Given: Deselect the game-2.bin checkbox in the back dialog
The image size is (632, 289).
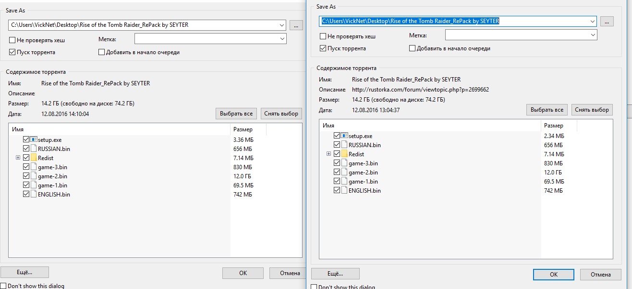Looking at the screenshot, I should click(x=26, y=176).
